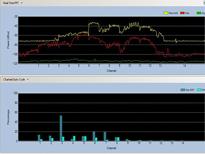Click the Power (dBm) axis title

click(8, 40)
